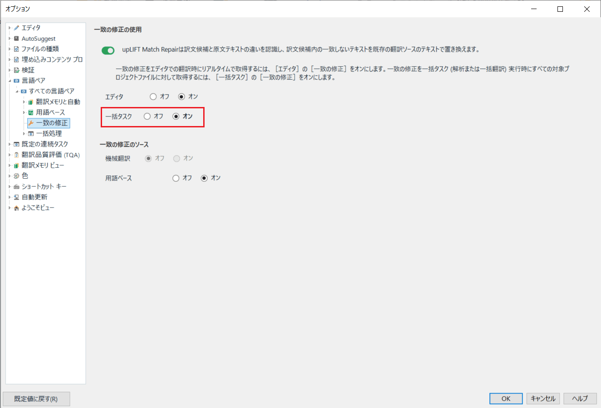Viewport: 601px width, 408px height.
Task: Click the 用語ベース termbase icon
Action: click(31, 112)
